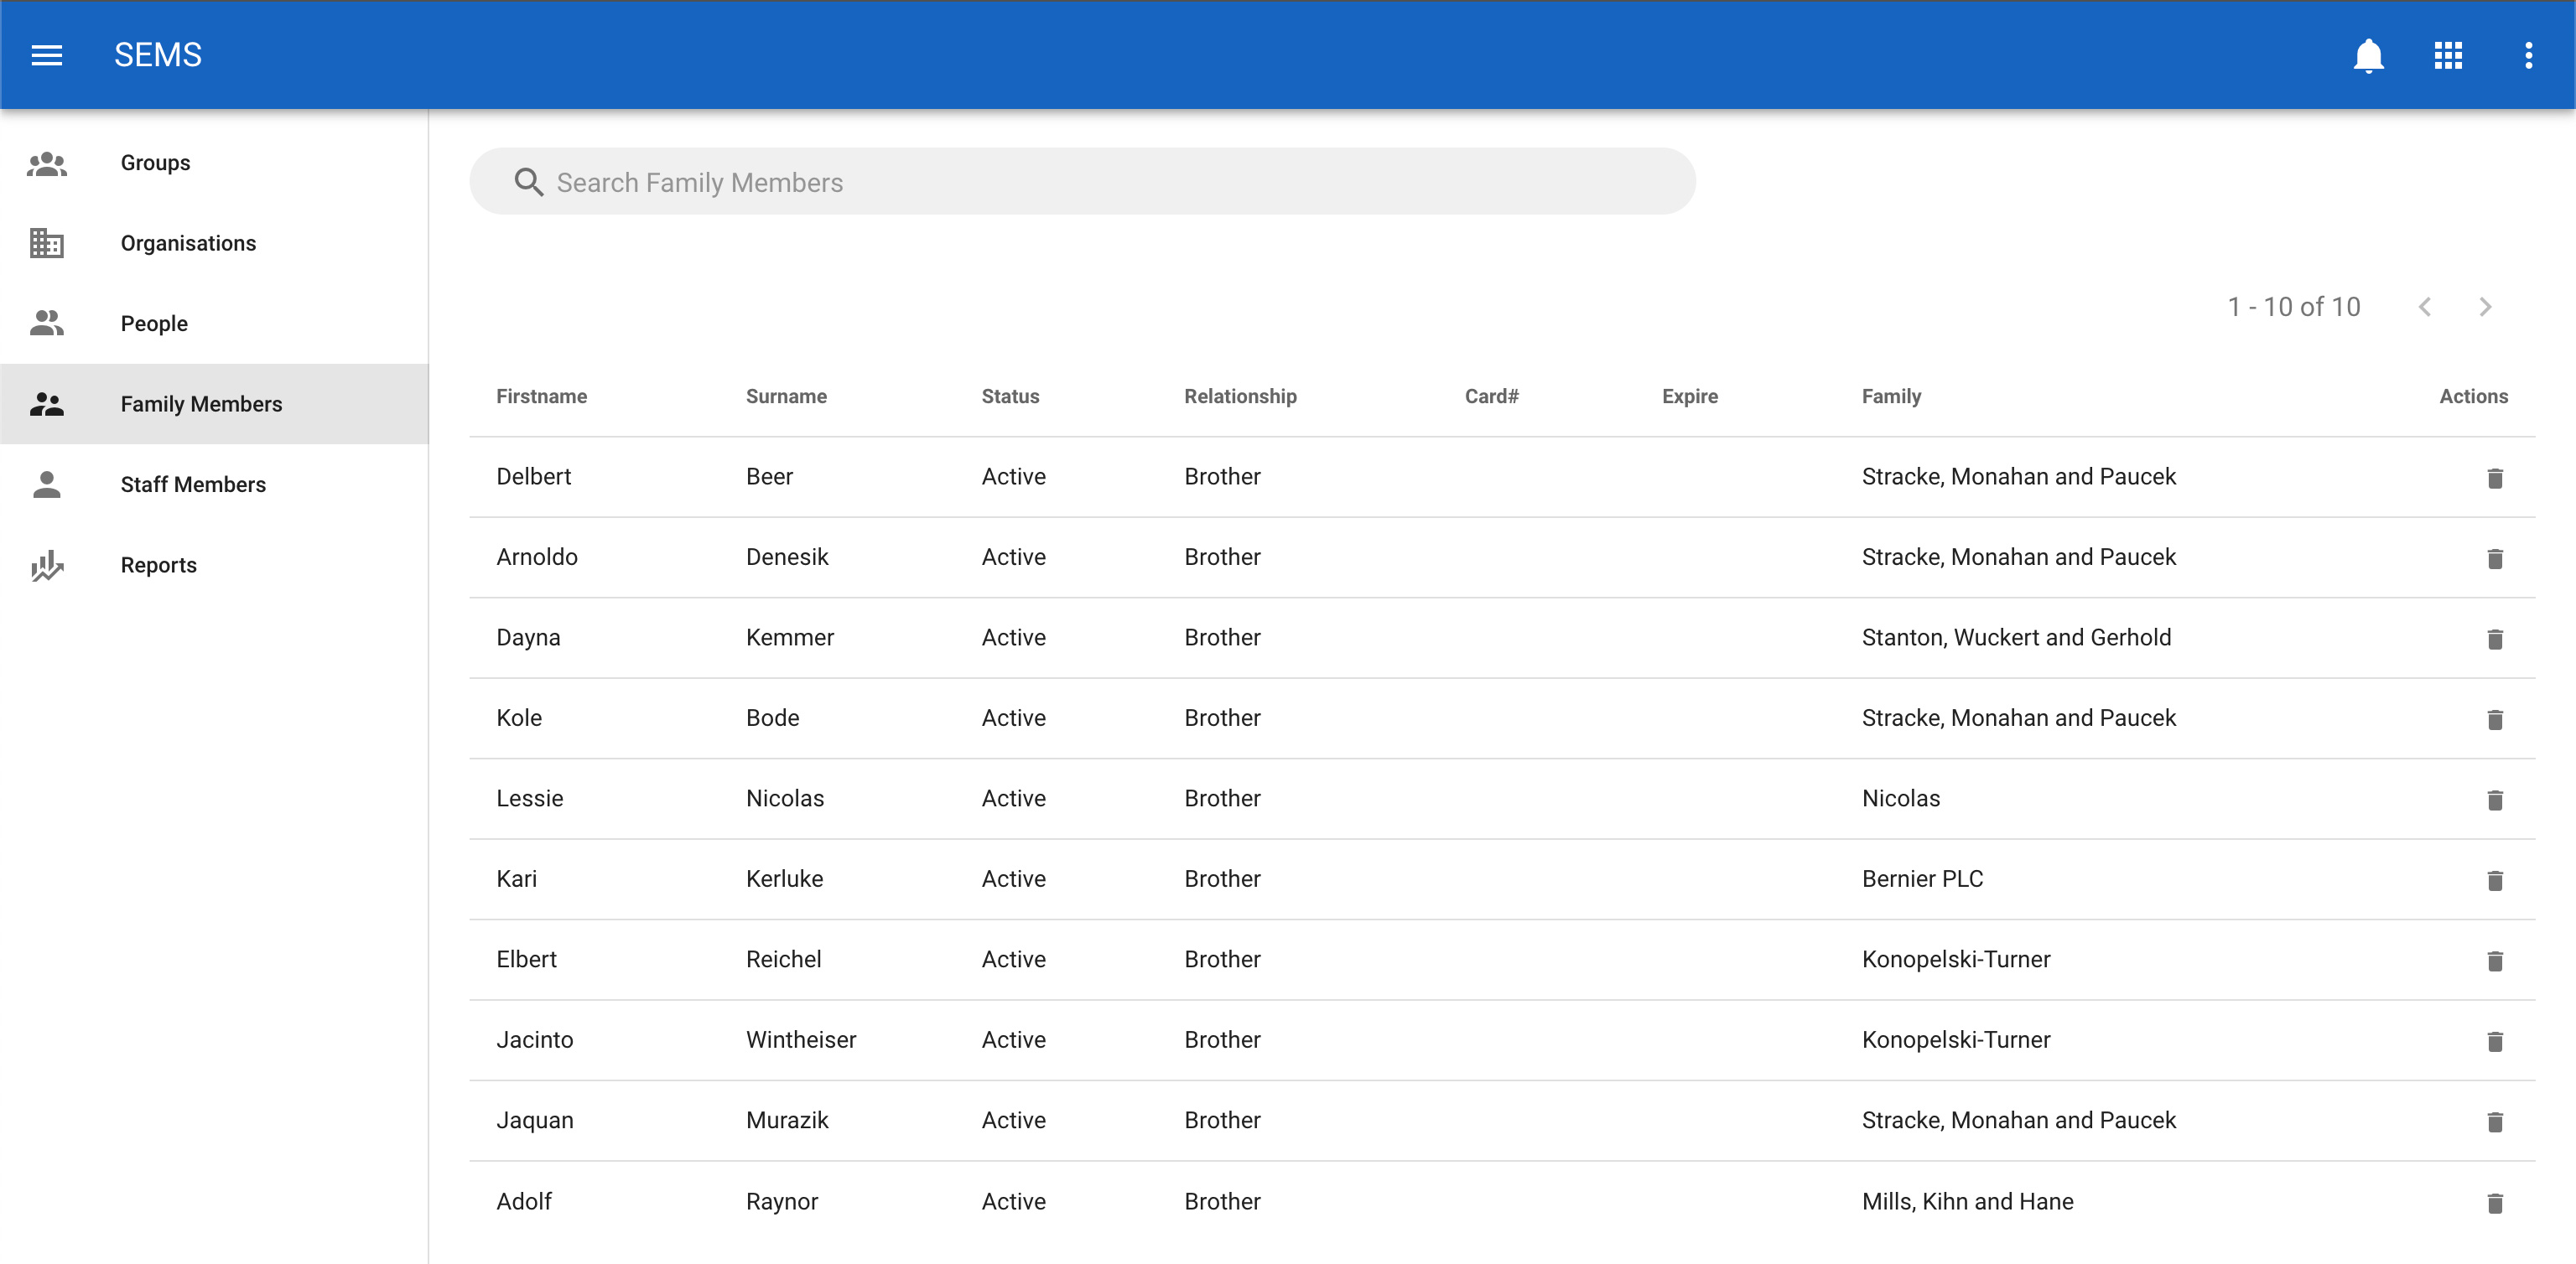Viewport: 2576px width, 1264px height.
Task: Focus the Search Family Members field
Action: tap(1100, 182)
